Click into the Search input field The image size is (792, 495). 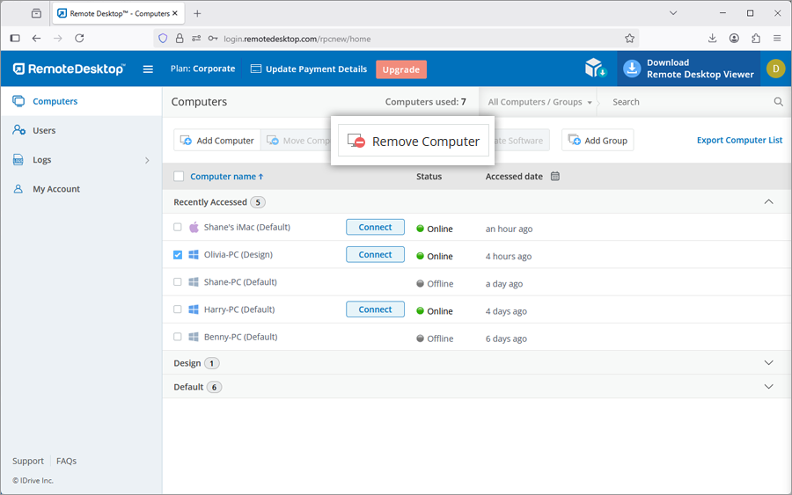686,102
